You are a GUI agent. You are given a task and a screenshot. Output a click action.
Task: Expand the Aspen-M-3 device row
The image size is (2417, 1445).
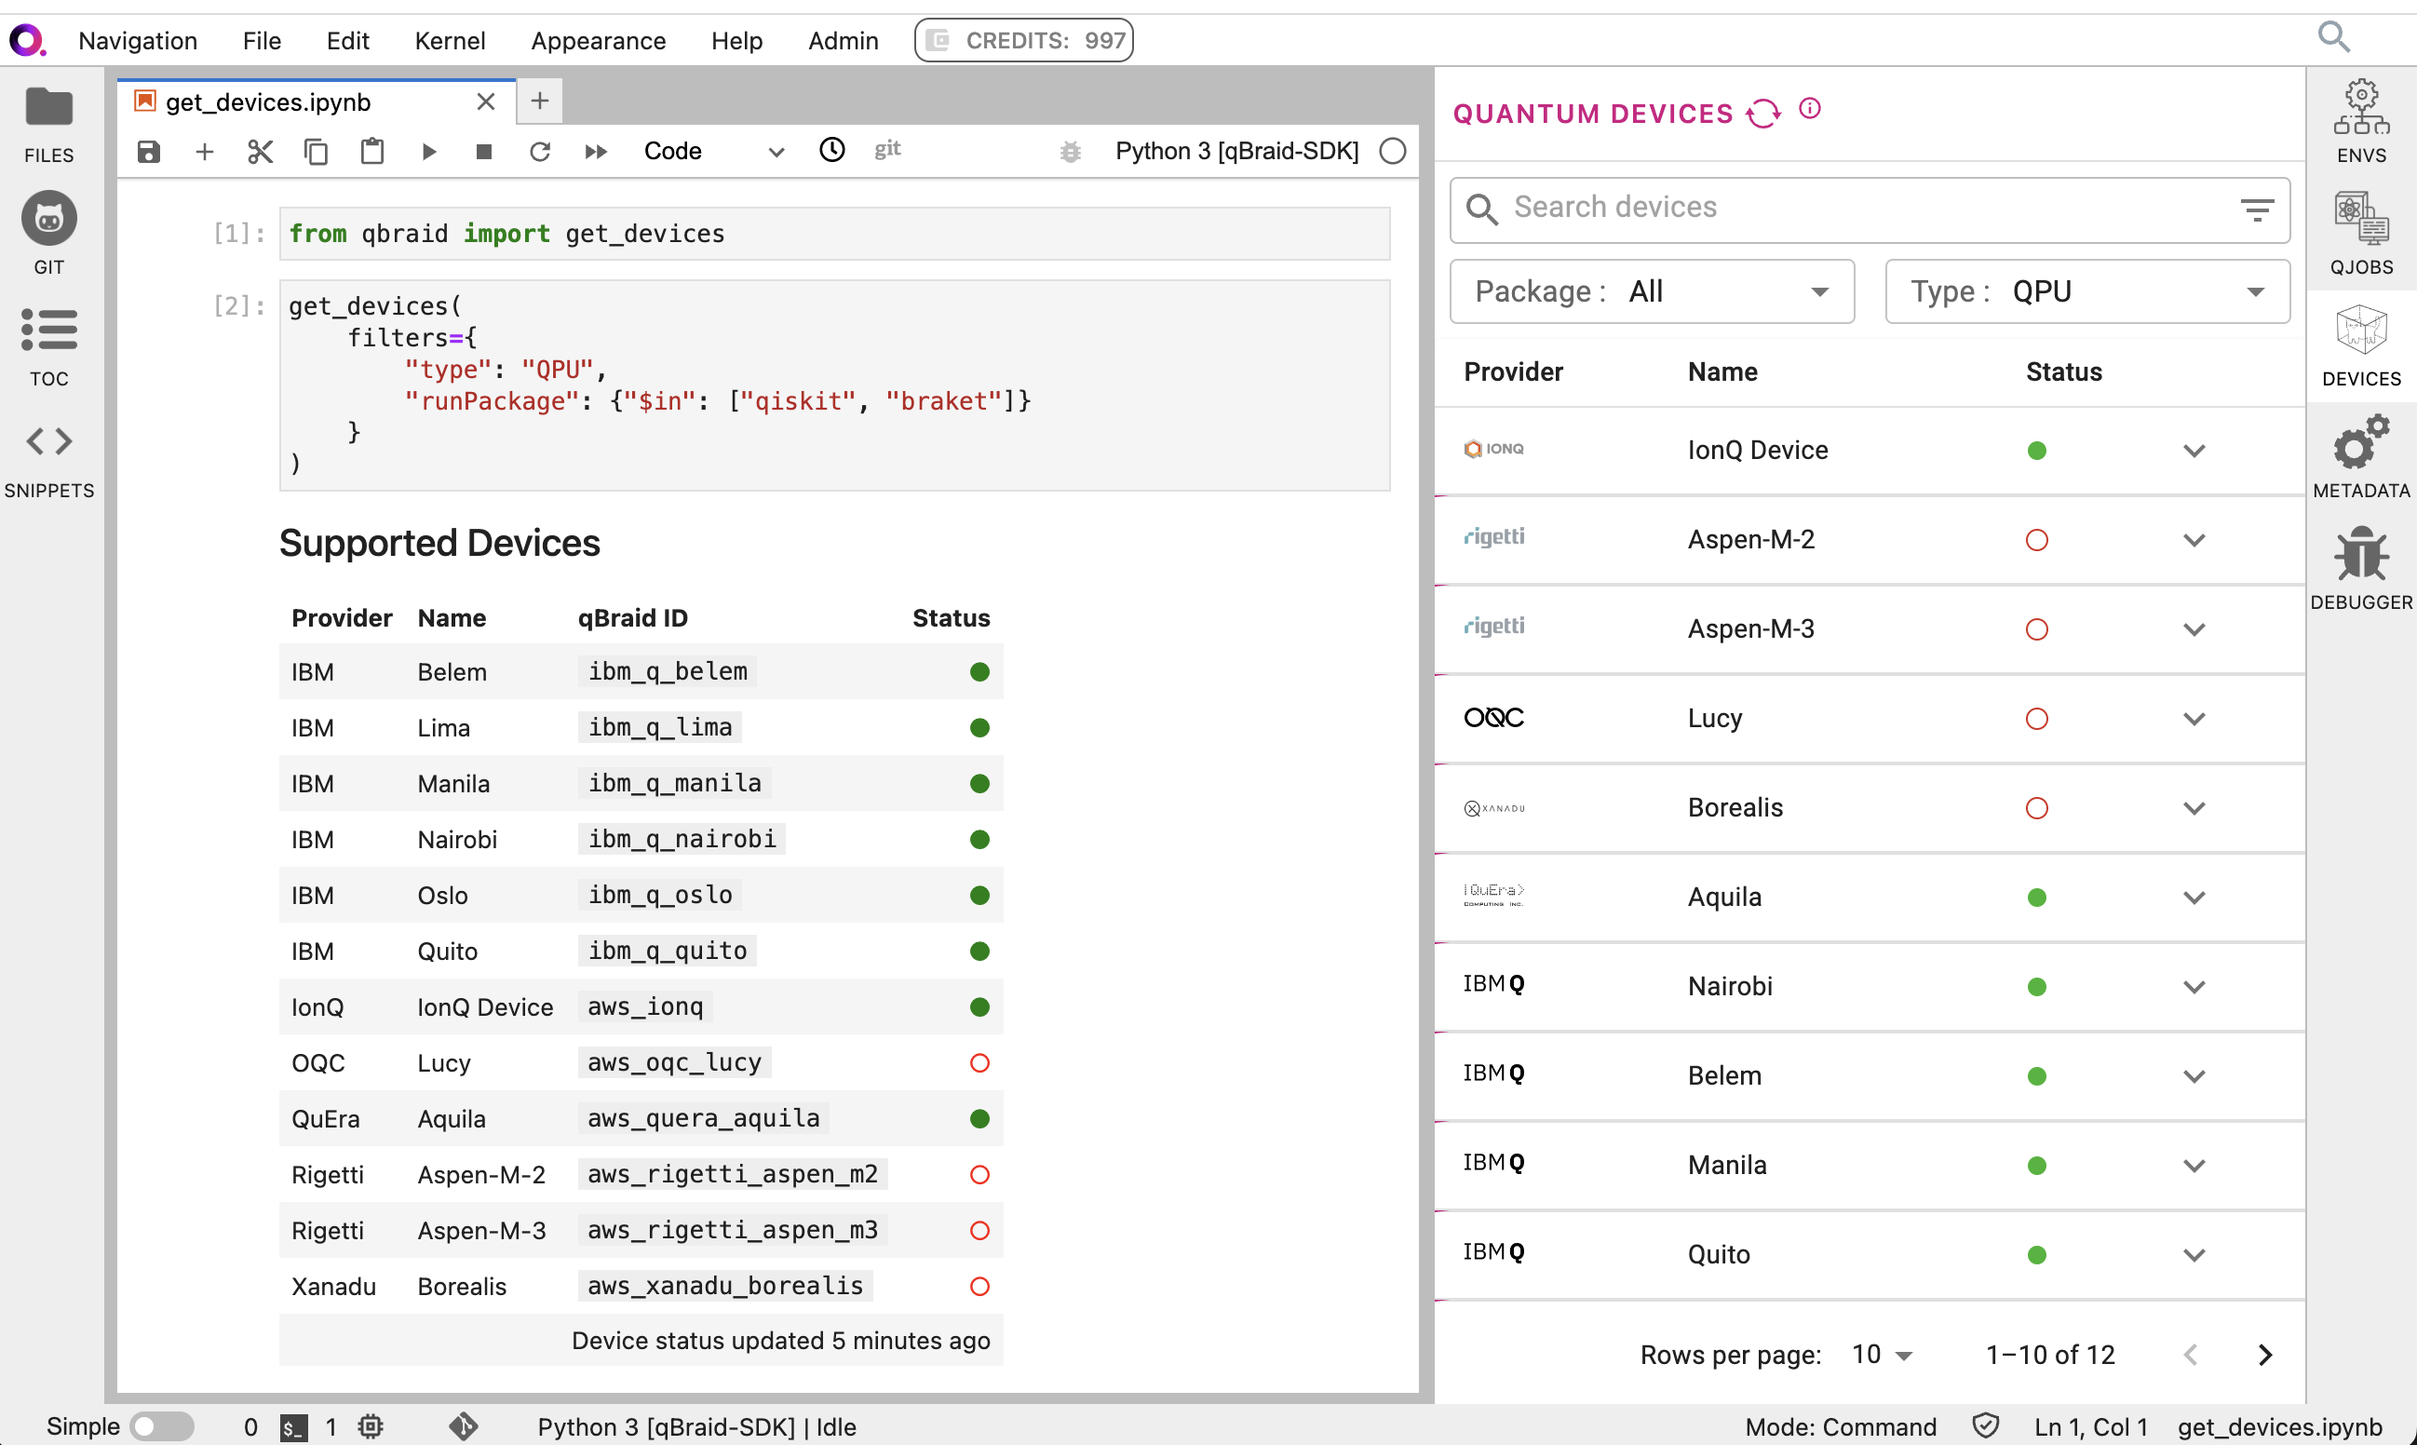coord(2194,630)
